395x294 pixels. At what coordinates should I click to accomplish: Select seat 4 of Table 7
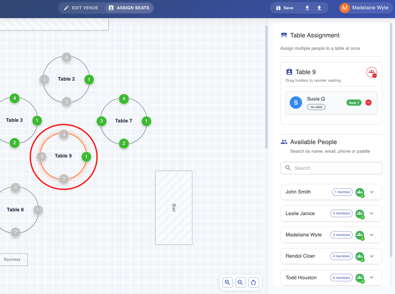click(124, 99)
